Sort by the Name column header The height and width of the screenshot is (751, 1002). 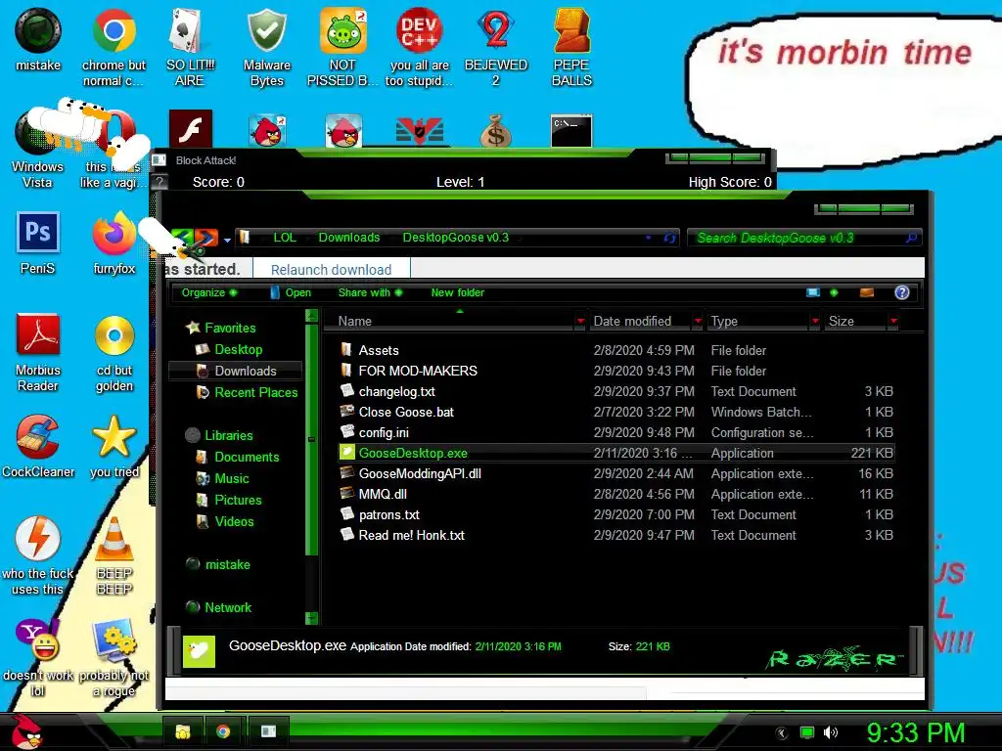354,321
